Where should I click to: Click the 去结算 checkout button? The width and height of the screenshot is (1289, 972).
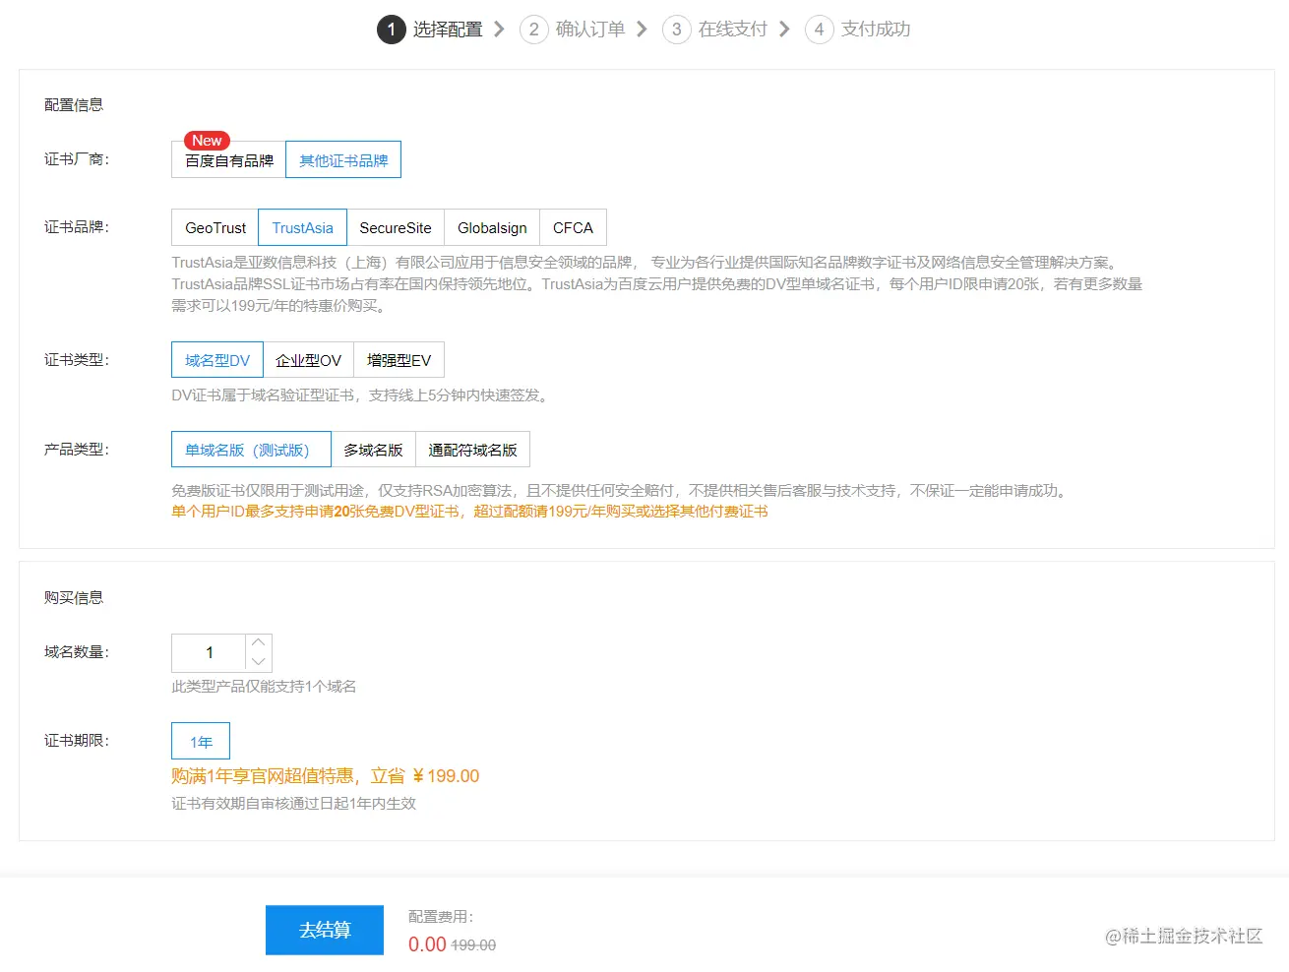pyautogui.click(x=325, y=930)
